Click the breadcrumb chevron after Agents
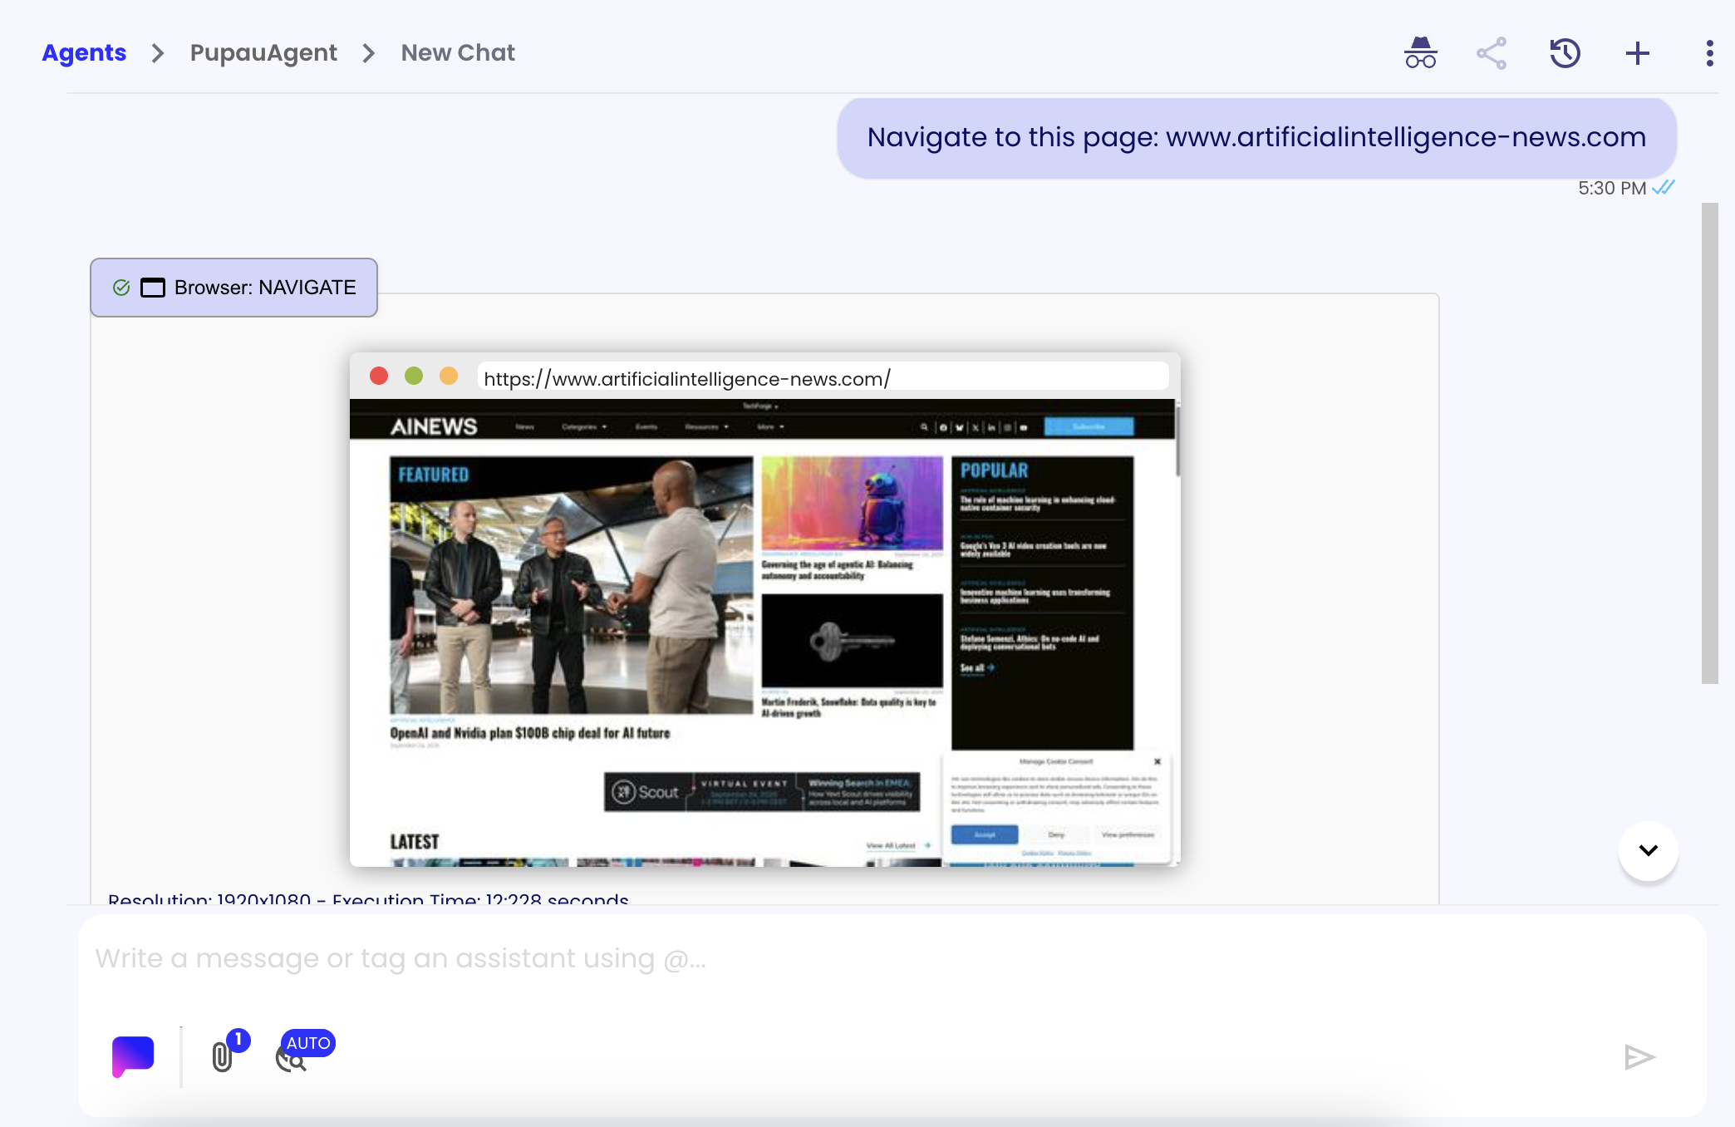Viewport: 1735px width, 1127px height. 158,53
